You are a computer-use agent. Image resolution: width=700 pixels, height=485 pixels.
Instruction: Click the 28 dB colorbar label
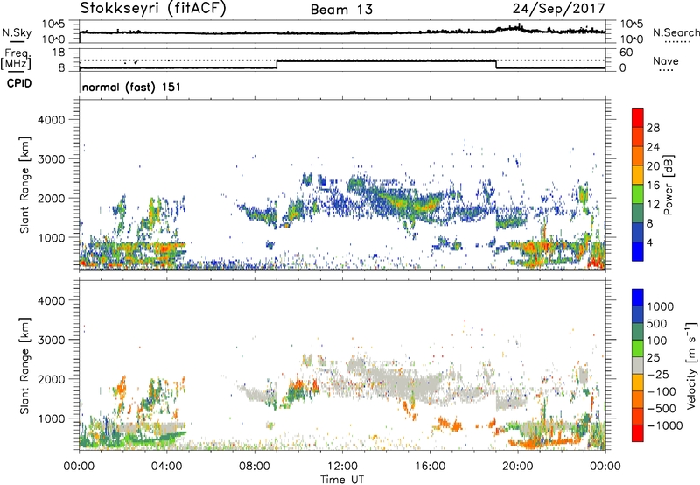coord(653,128)
